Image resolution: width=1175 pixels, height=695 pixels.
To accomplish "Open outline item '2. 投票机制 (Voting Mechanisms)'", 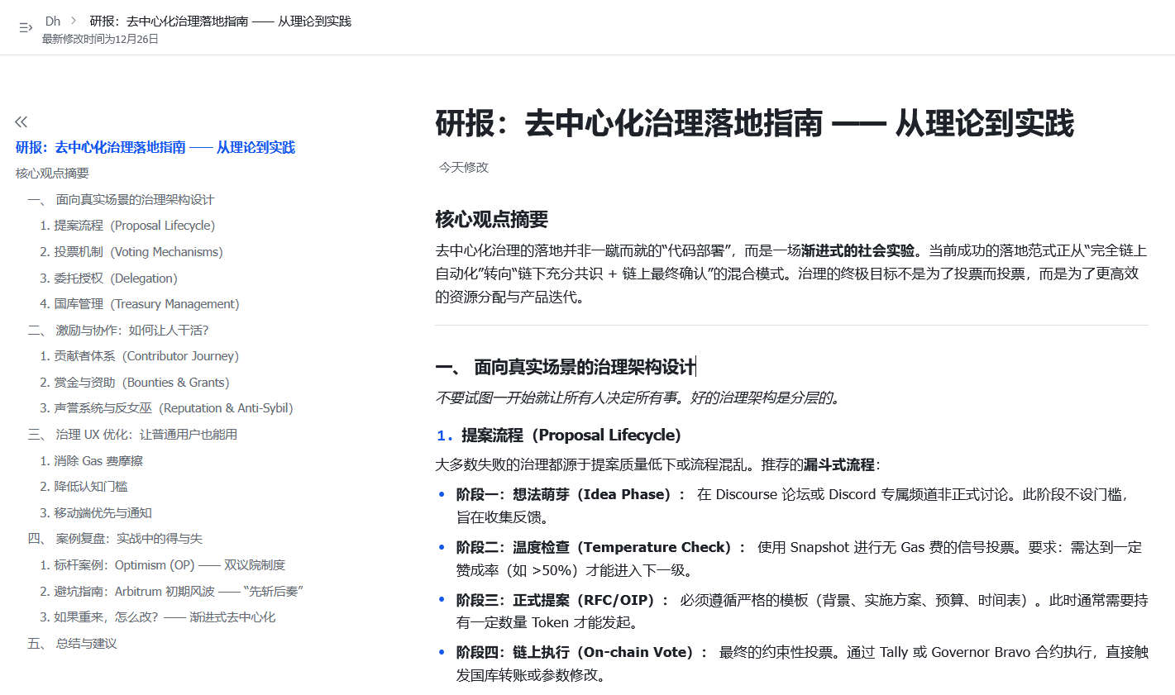I will click(x=131, y=252).
